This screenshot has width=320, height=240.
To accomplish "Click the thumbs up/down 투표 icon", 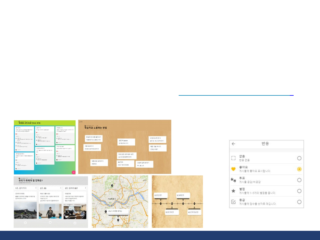I will tap(233, 180).
